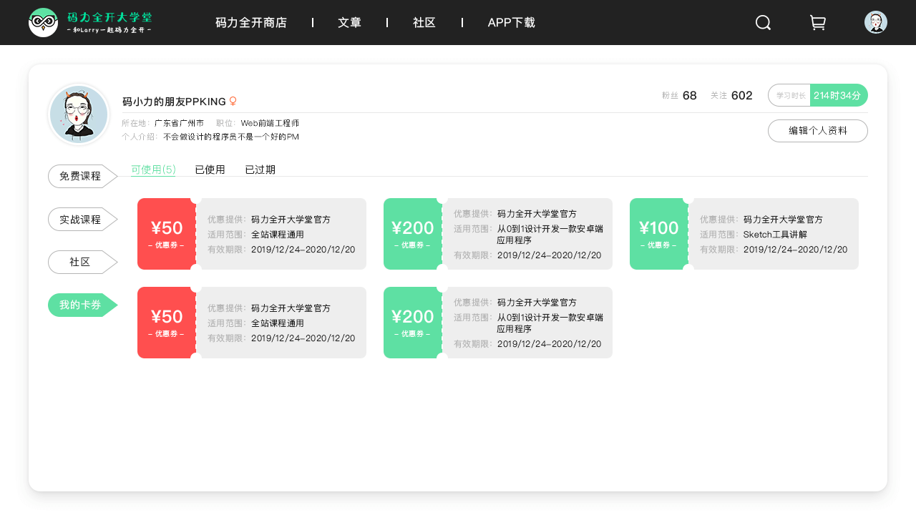Select the ¥100 Sketch工具讲解 coupon

(744, 234)
